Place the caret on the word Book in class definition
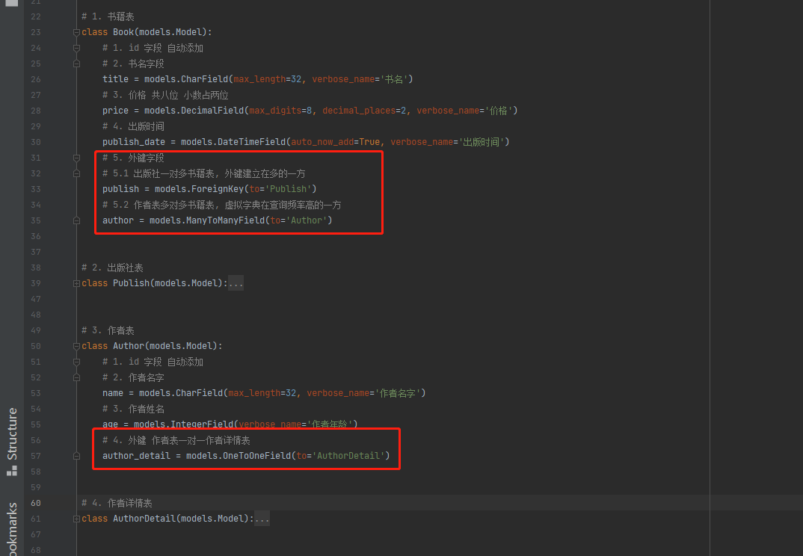 coord(123,31)
